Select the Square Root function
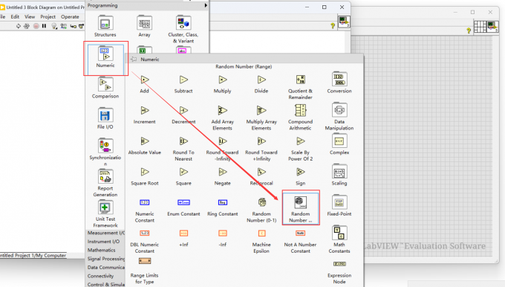This screenshot has height=287, width=505. coord(145,176)
